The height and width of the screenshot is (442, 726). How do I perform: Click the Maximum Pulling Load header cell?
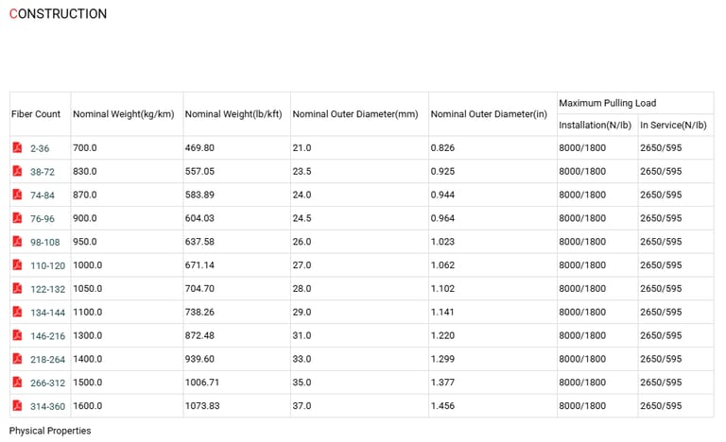(x=607, y=103)
